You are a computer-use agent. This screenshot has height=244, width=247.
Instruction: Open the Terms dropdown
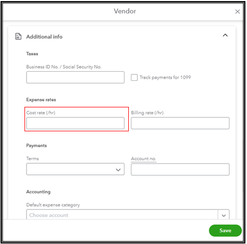click(x=75, y=169)
